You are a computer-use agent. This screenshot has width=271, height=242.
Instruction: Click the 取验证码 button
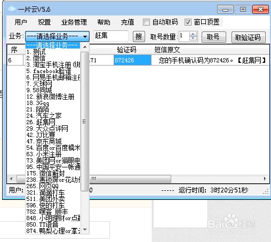(x=249, y=37)
